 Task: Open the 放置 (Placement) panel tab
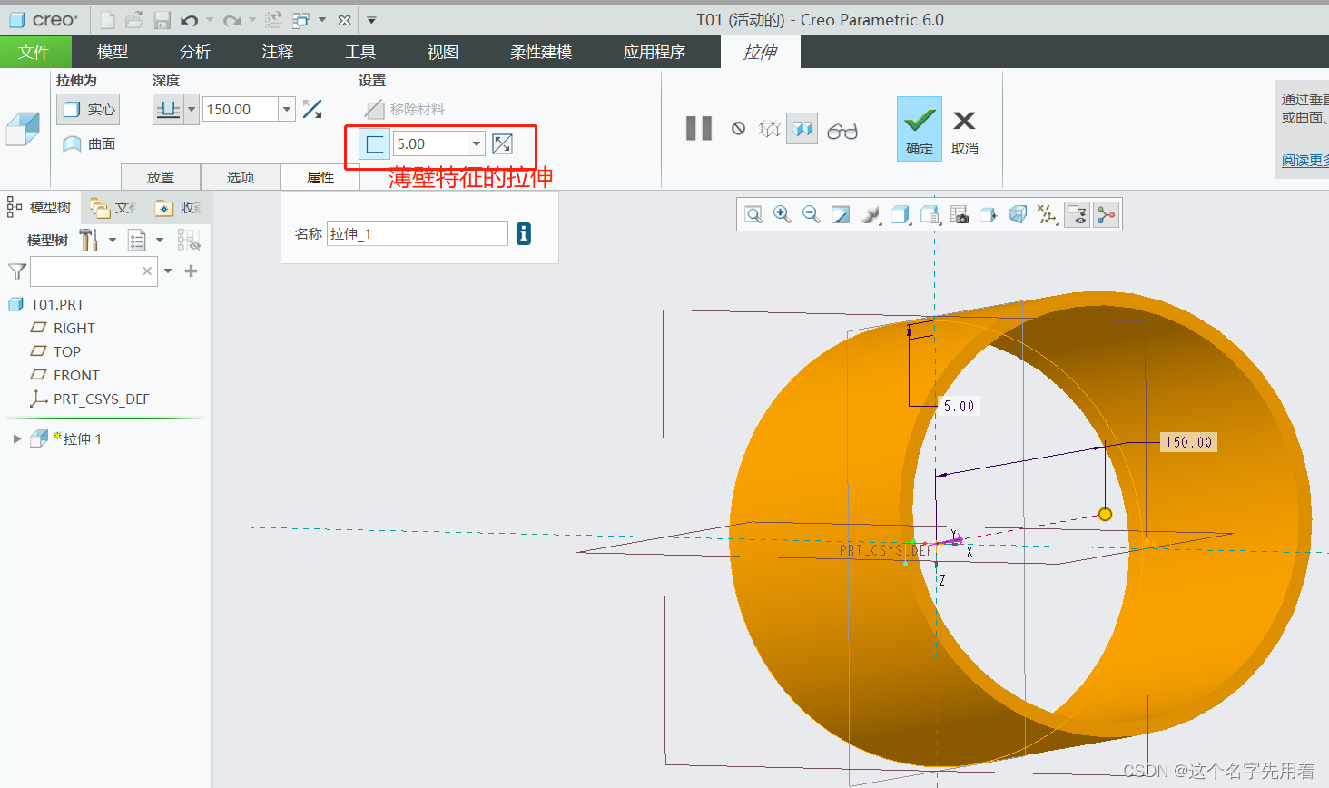(161, 177)
